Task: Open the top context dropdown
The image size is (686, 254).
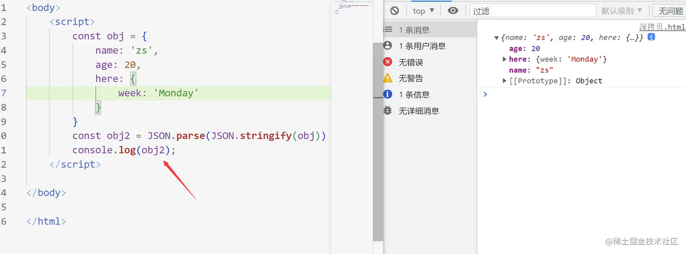Action: 424,10
